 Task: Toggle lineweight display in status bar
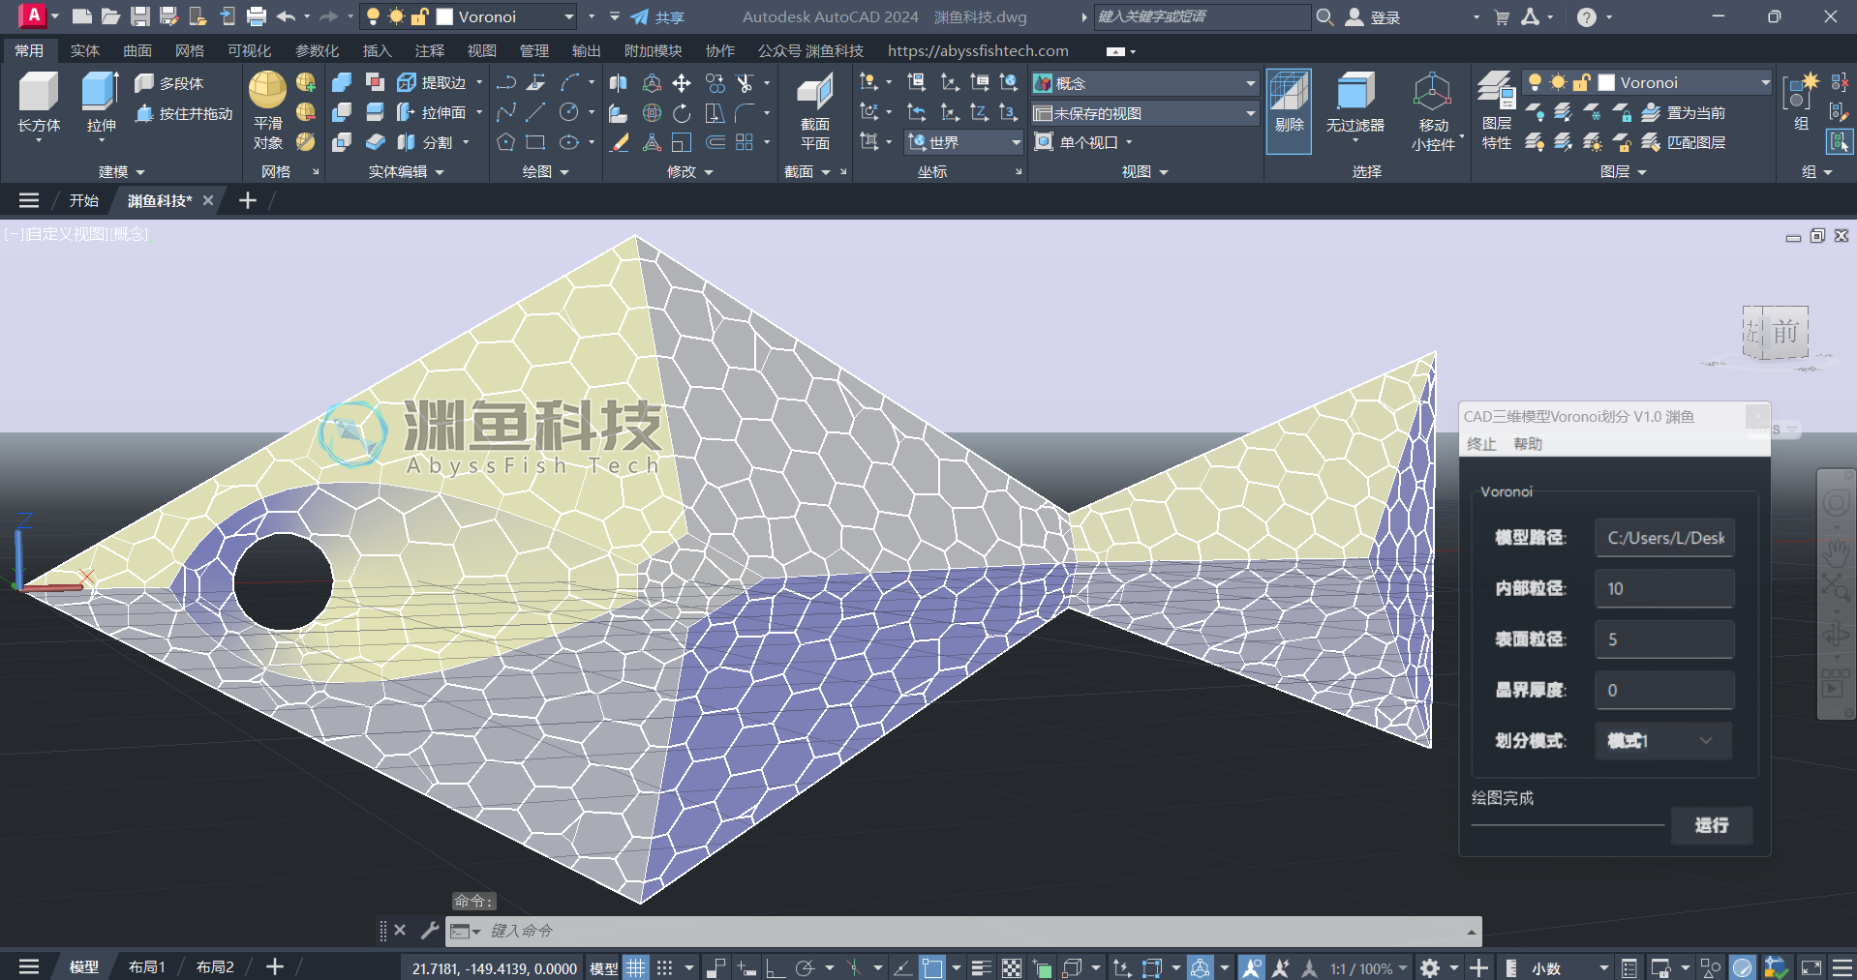click(x=981, y=967)
